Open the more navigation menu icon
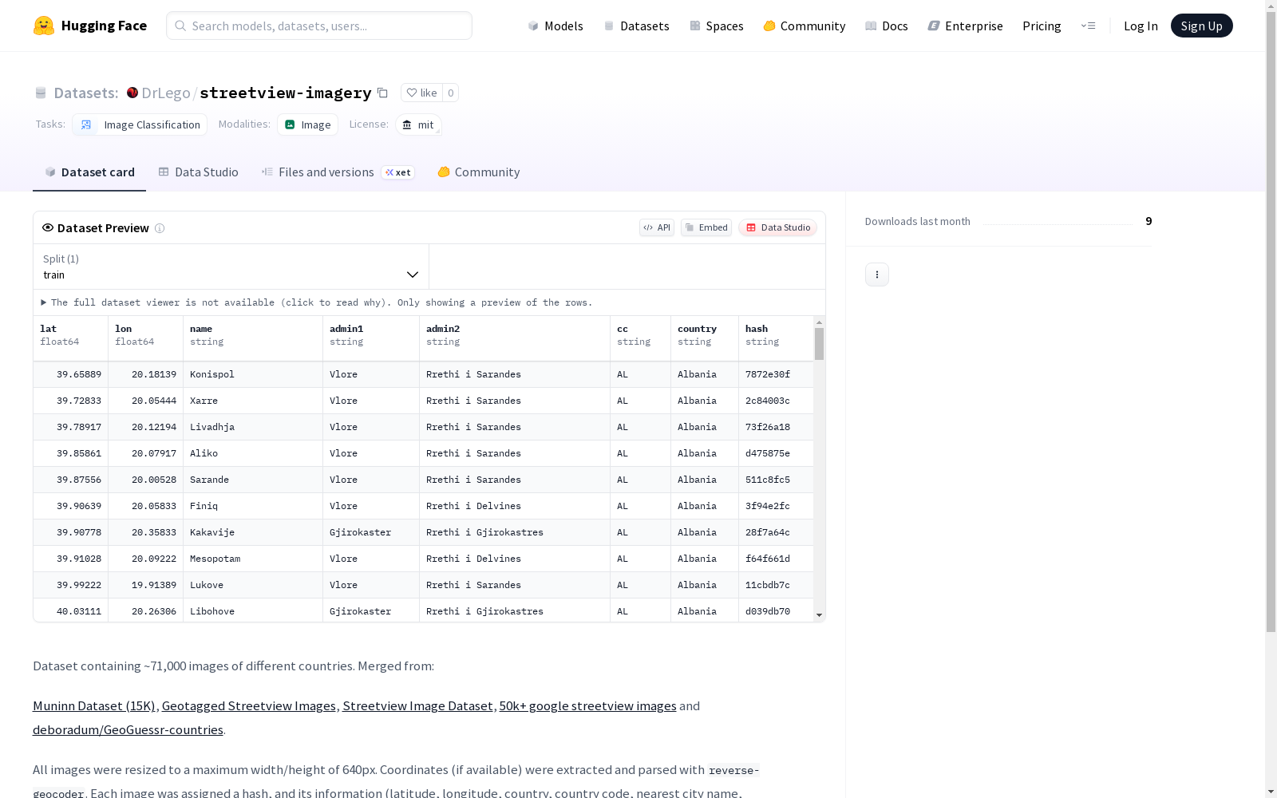1277x798 pixels. 1088,26
